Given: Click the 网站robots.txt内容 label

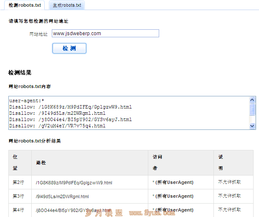Looking at the screenshot, I should (30, 86).
